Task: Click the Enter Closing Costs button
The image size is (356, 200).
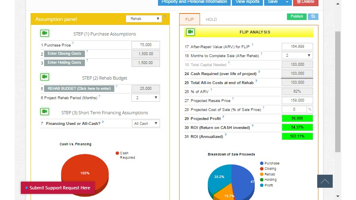Action: tap(64, 53)
